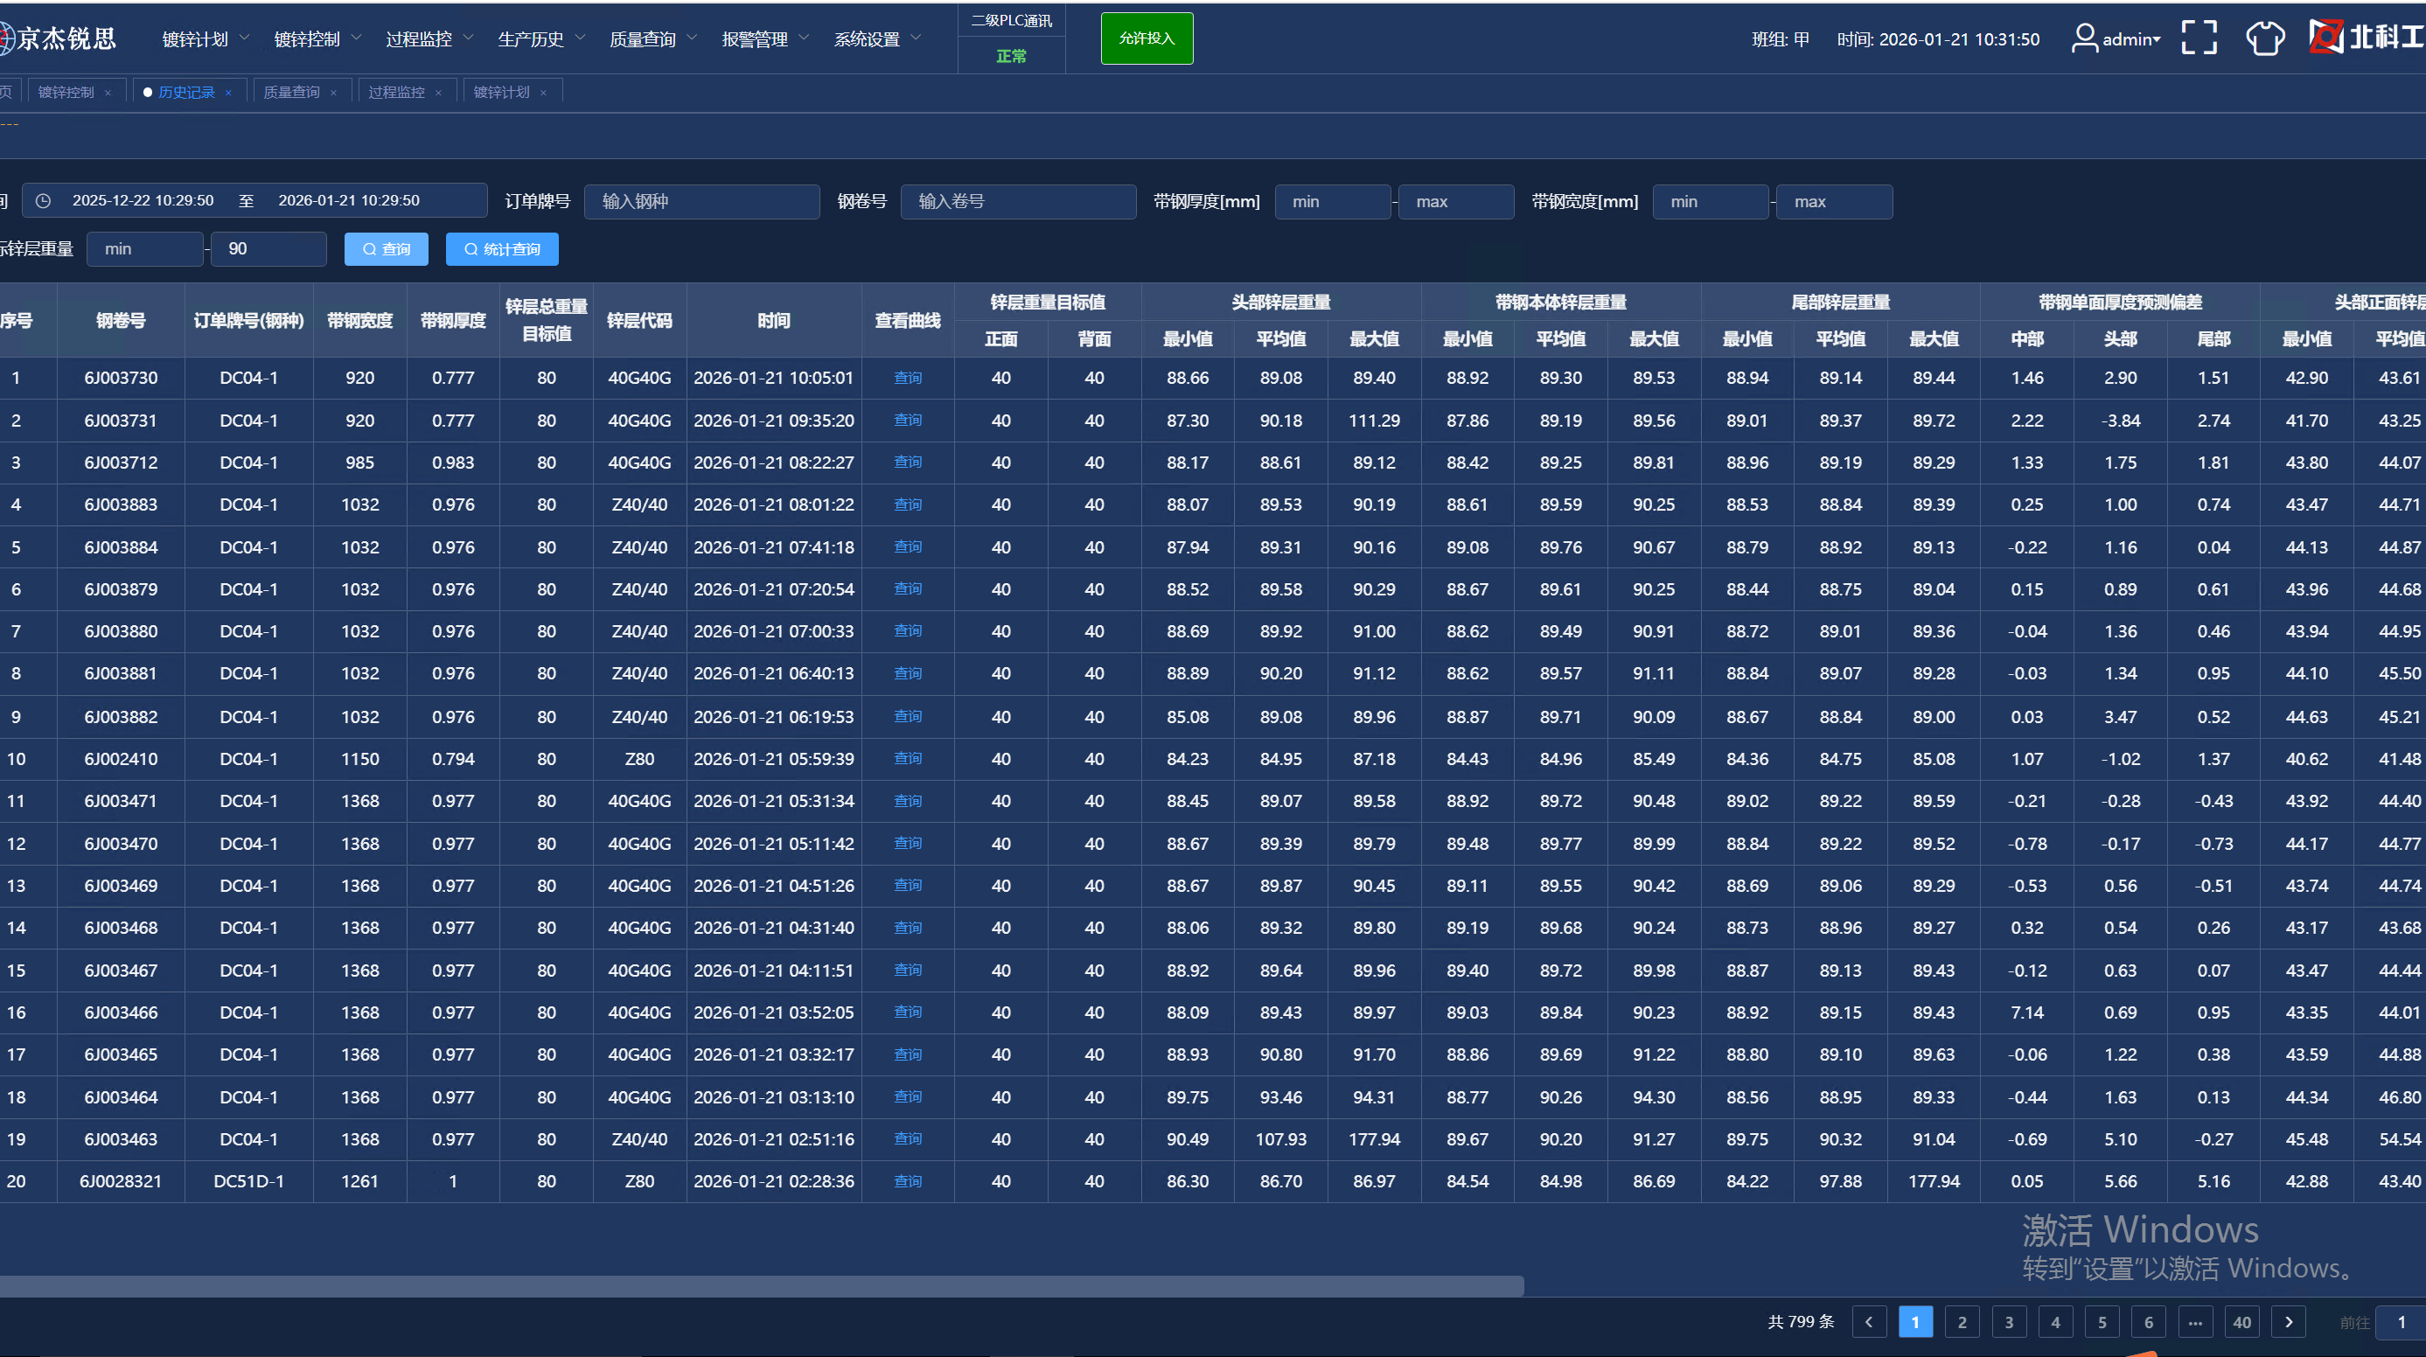The height and width of the screenshot is (1357, 2426).
Task: Switch to the 过程监控 tab
Action: [396, 93]
